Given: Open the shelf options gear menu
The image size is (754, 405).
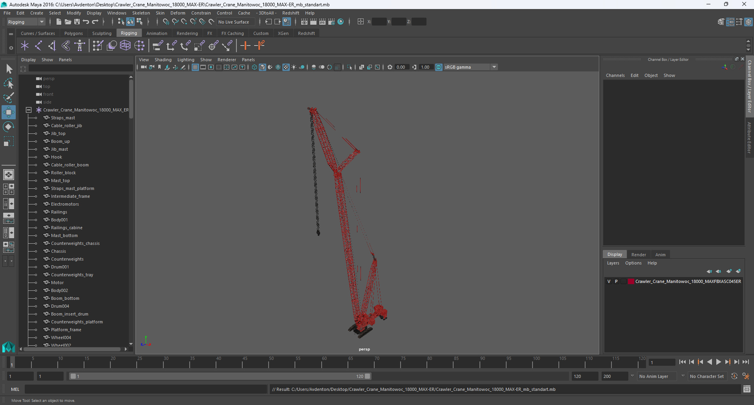Looking at the screenshot, I should pos(11,48).
